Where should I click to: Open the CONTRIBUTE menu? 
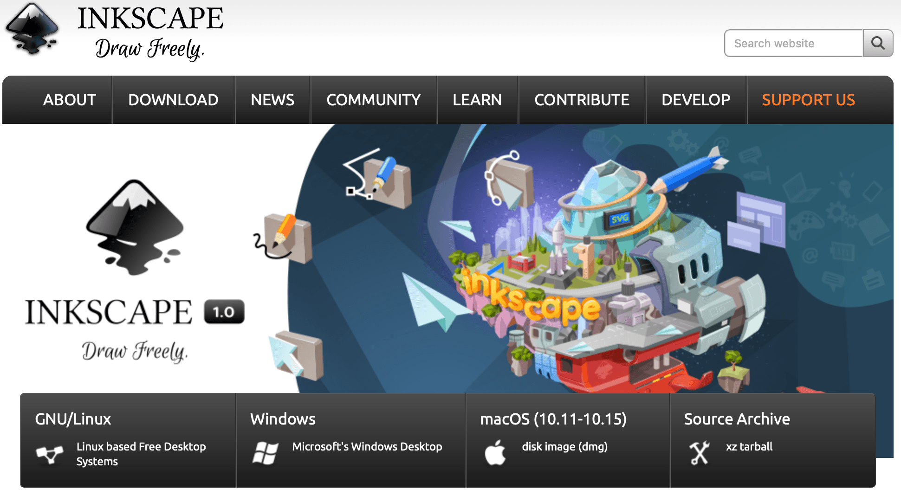click(582, 100)
